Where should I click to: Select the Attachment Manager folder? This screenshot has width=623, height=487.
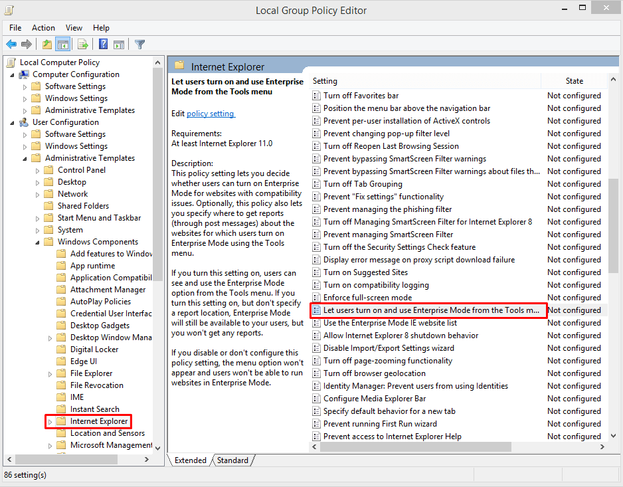coord(108,290)
